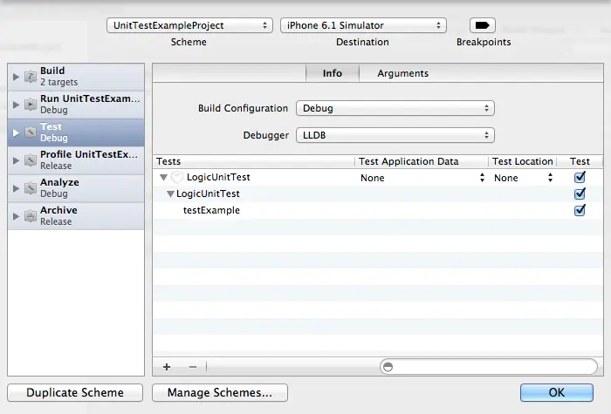The width and height of the screenshot is (611, 414).
Task: Toggle the LogicUnitTest class checkbox
Action: [580, 193]
